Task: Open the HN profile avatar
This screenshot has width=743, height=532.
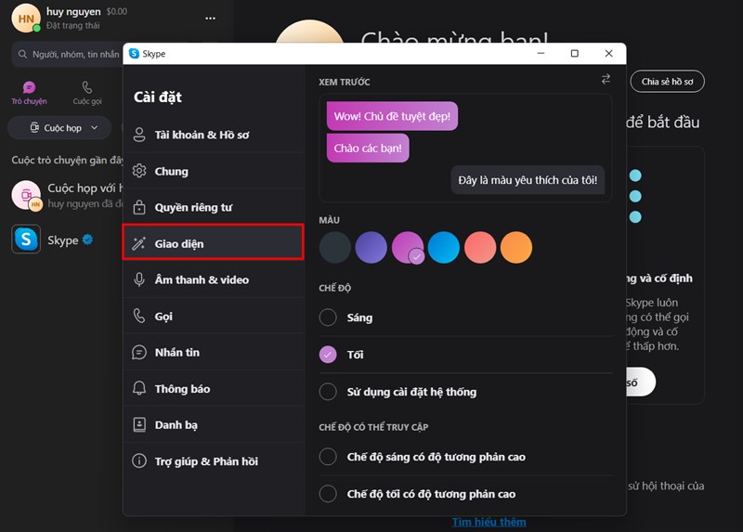Action: click(26, 19)
